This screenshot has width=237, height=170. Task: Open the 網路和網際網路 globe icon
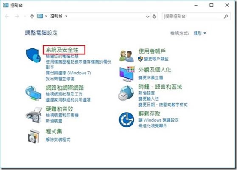pos(34,93)
